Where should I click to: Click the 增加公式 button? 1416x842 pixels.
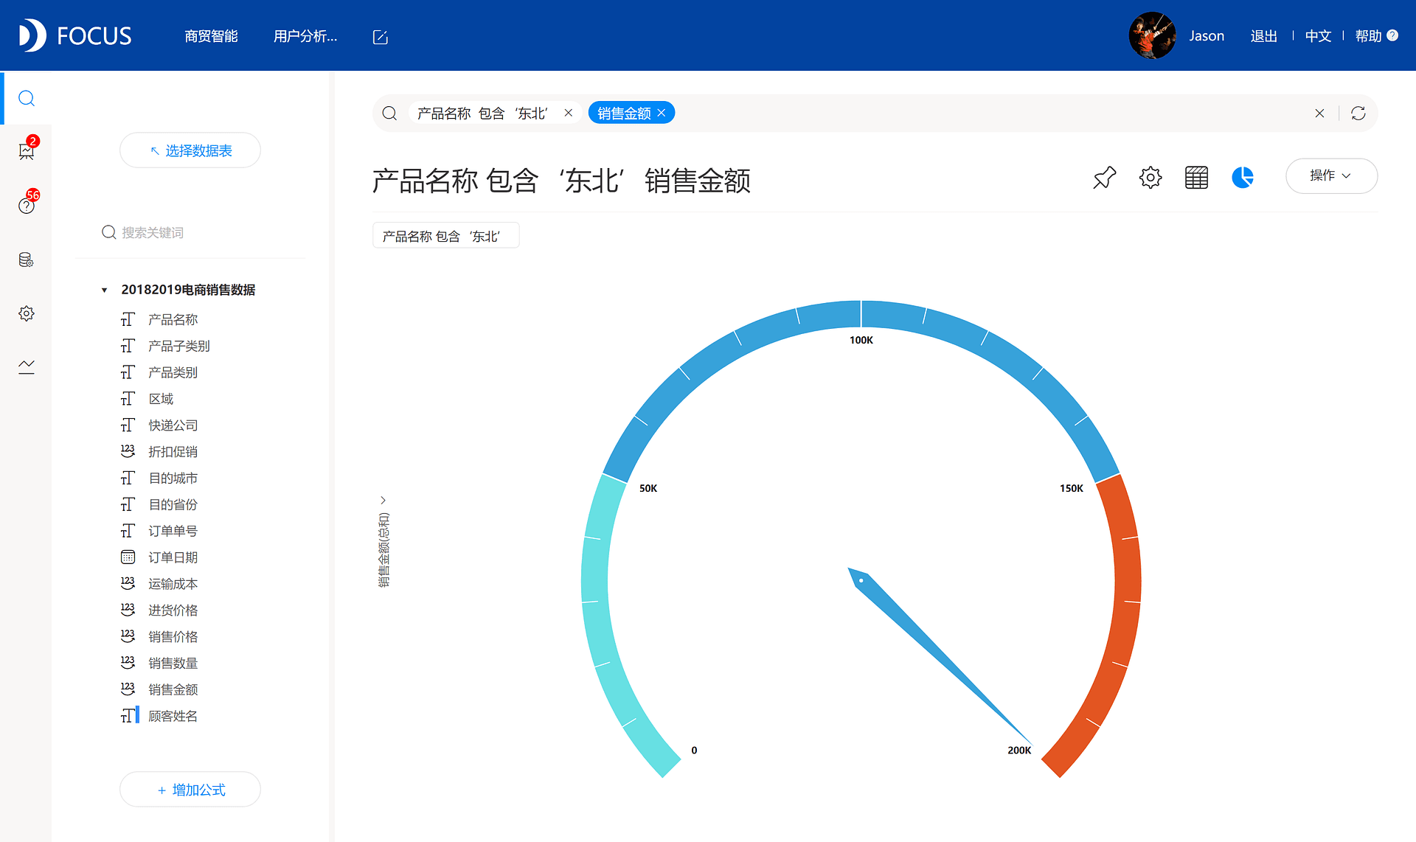[x=190, y=790]
